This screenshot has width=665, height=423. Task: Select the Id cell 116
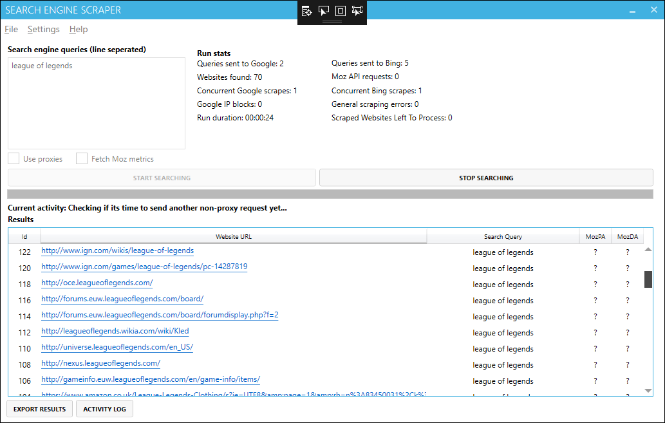pos(24,301)
